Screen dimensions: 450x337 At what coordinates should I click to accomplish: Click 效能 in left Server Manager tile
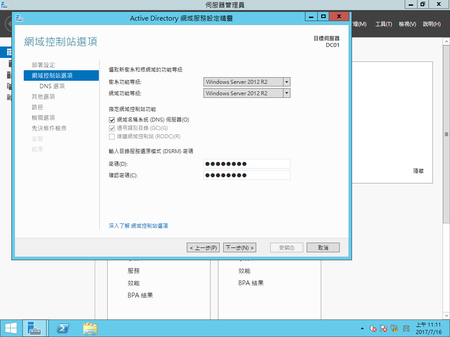pos(134,283)
